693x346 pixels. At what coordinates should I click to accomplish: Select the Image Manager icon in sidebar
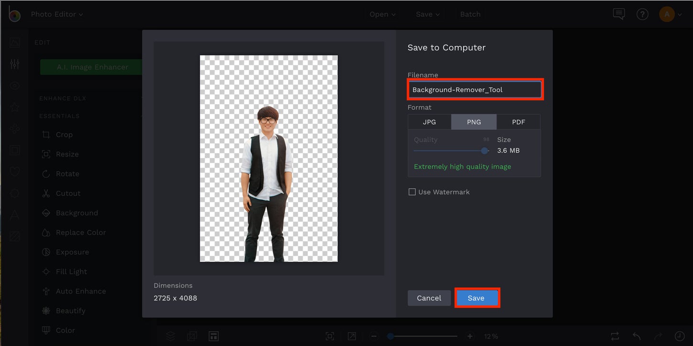click(14, 42)
